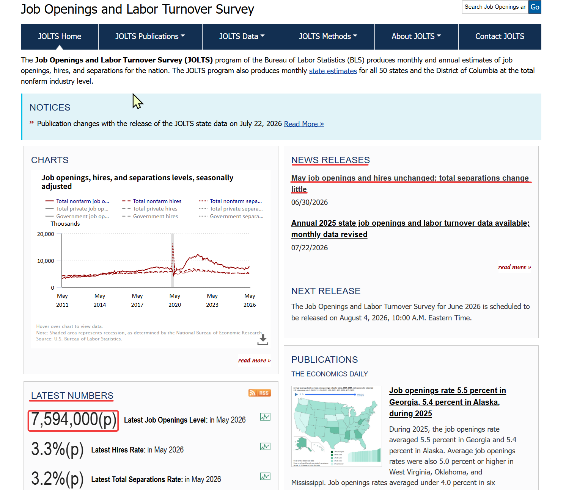Click the Go search button
The image size is (566, 490).
535,7
